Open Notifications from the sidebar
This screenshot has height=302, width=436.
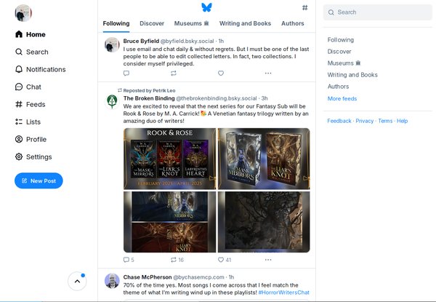pos(46,69)
